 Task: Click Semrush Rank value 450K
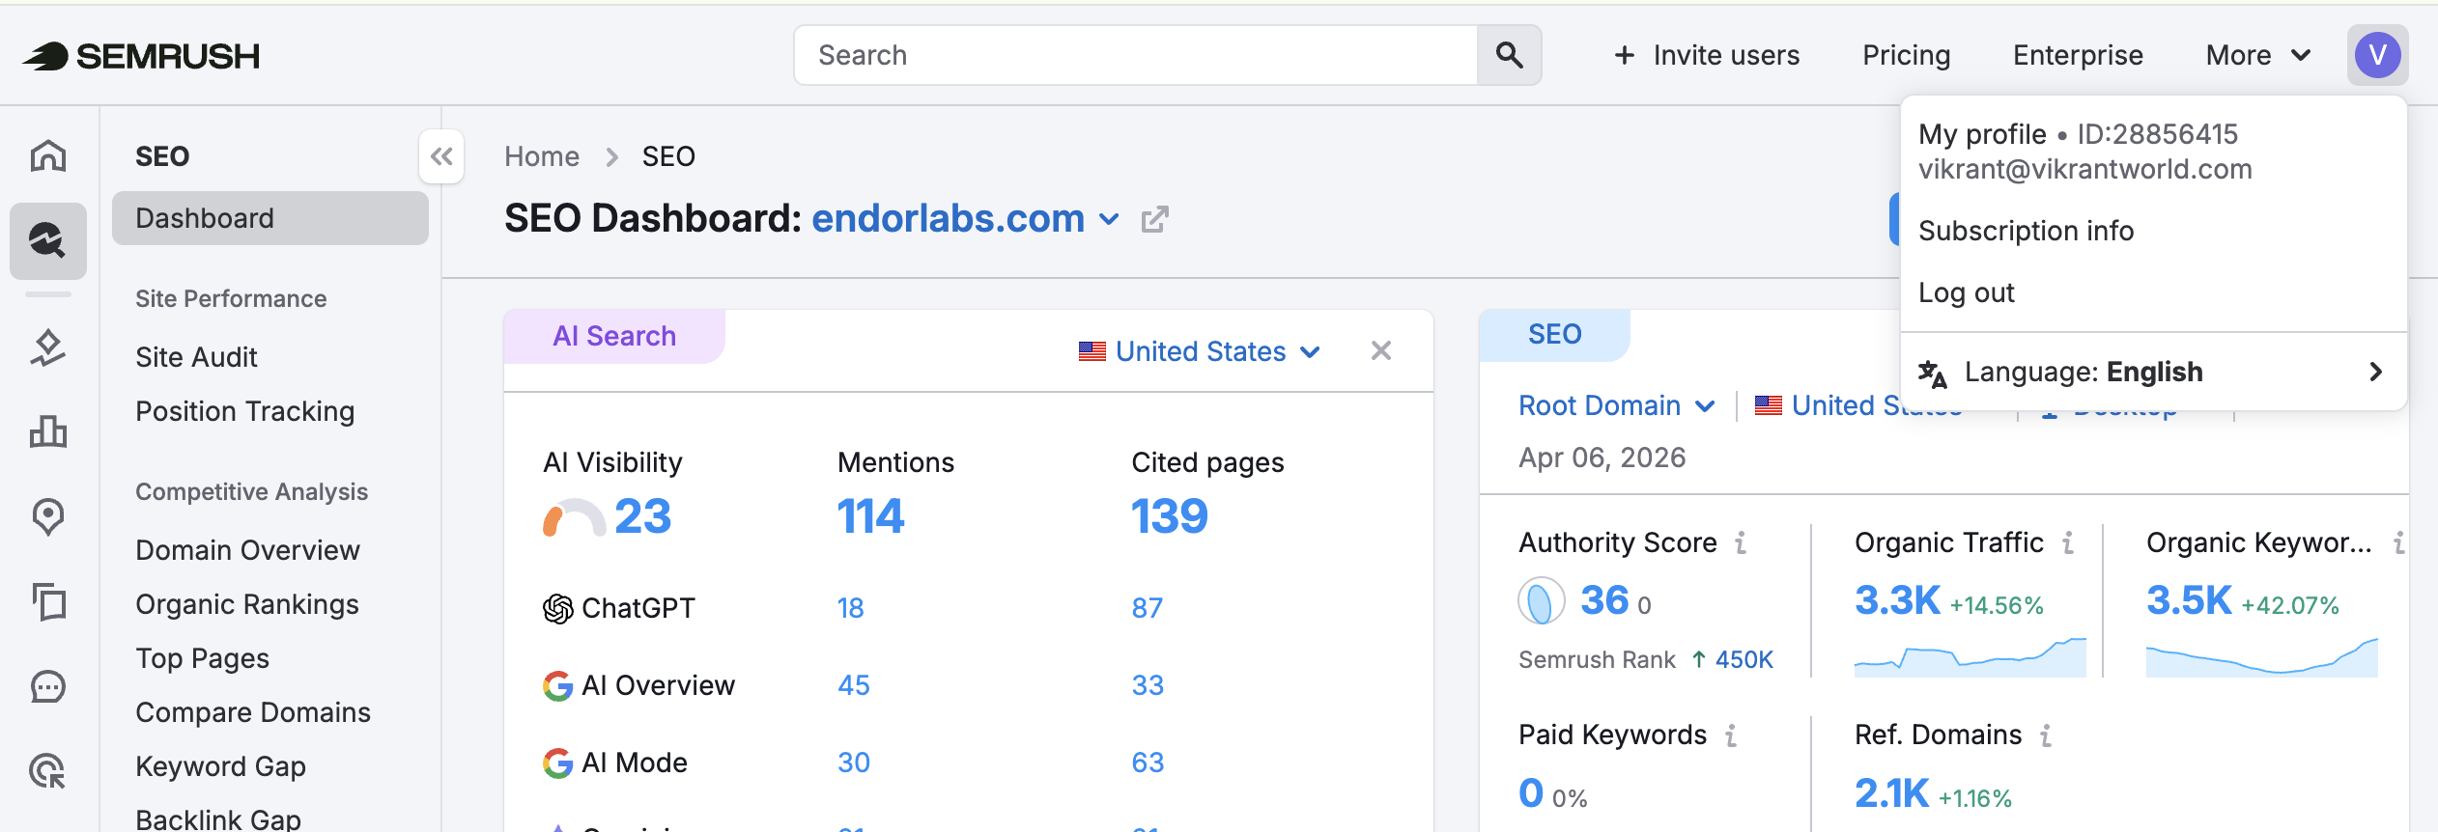click(x=1743, y=660)
